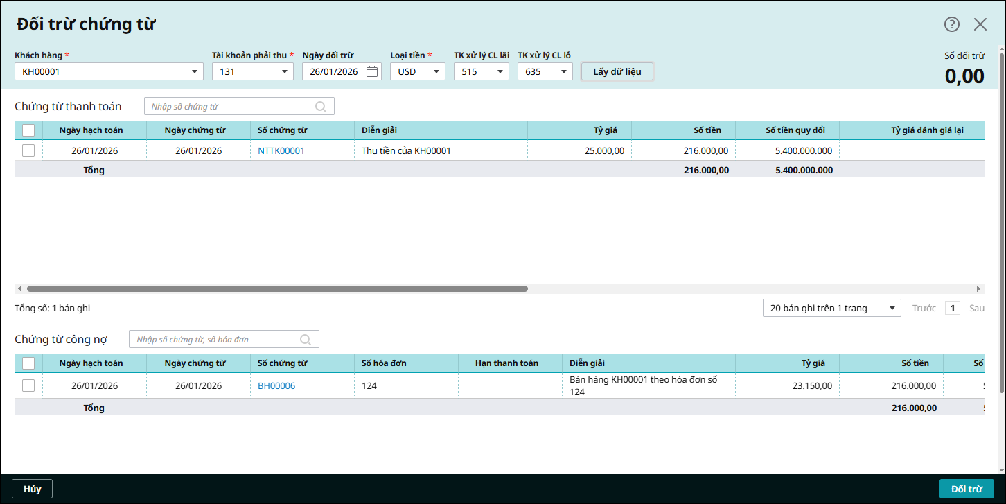This screenshot has height=504, width=1006.
Task: Click search icon in Chứng từ công nợ
Action: click(x=306, y=340)
